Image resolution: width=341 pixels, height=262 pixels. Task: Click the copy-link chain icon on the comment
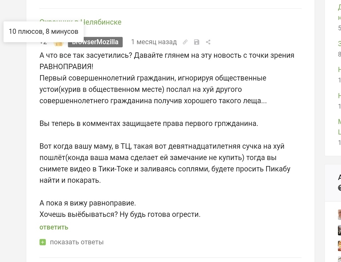(185, 42)
